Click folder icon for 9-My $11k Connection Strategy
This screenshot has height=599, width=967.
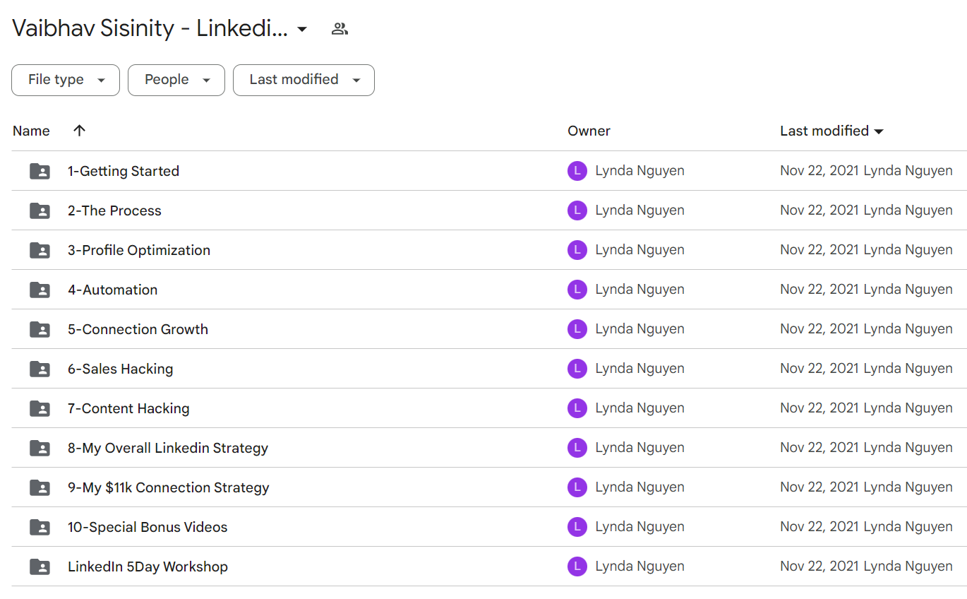click(x=40, y=487)
